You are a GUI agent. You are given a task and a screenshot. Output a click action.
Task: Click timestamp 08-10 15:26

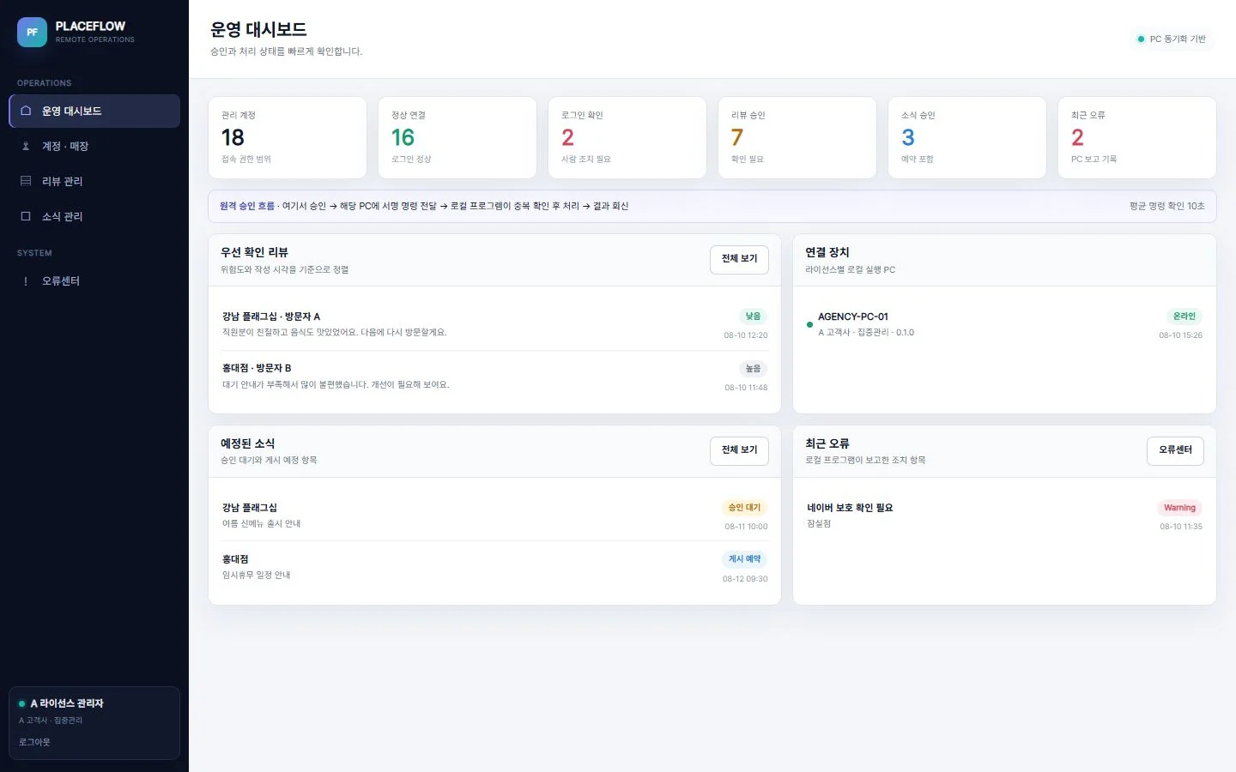coord(1181,335)
